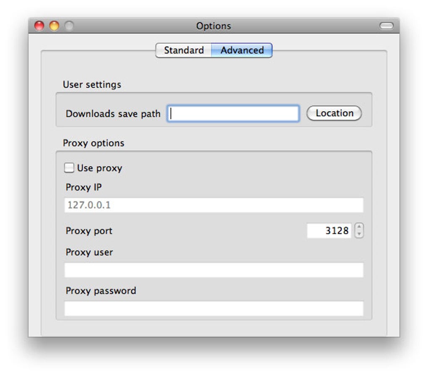Decrement Proxy port using the down arrow
428x376 pixels.
pos(360,234)
